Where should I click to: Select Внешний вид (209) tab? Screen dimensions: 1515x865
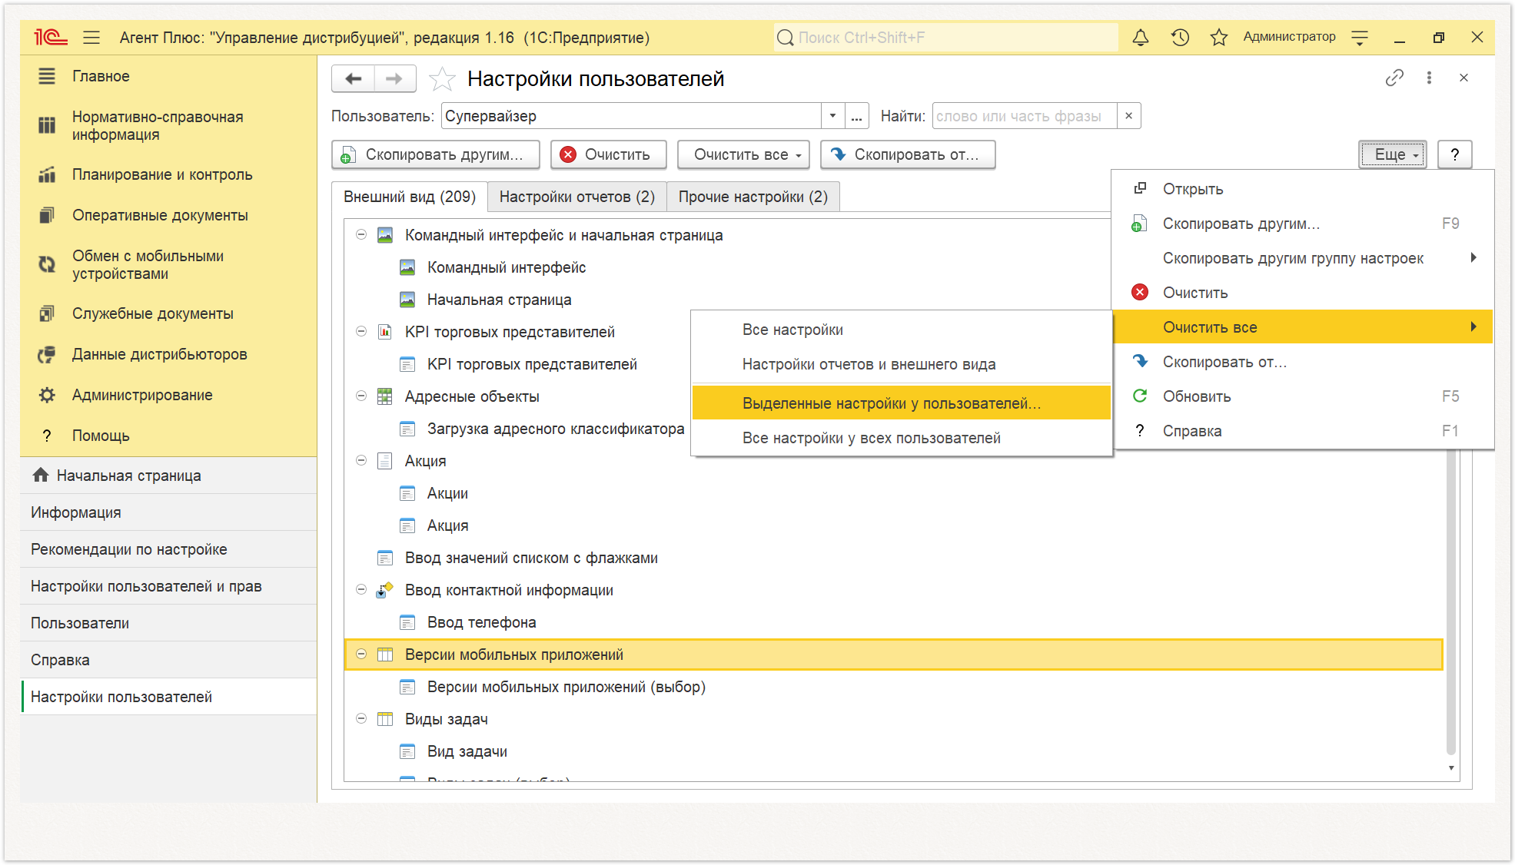click(410, 197)
